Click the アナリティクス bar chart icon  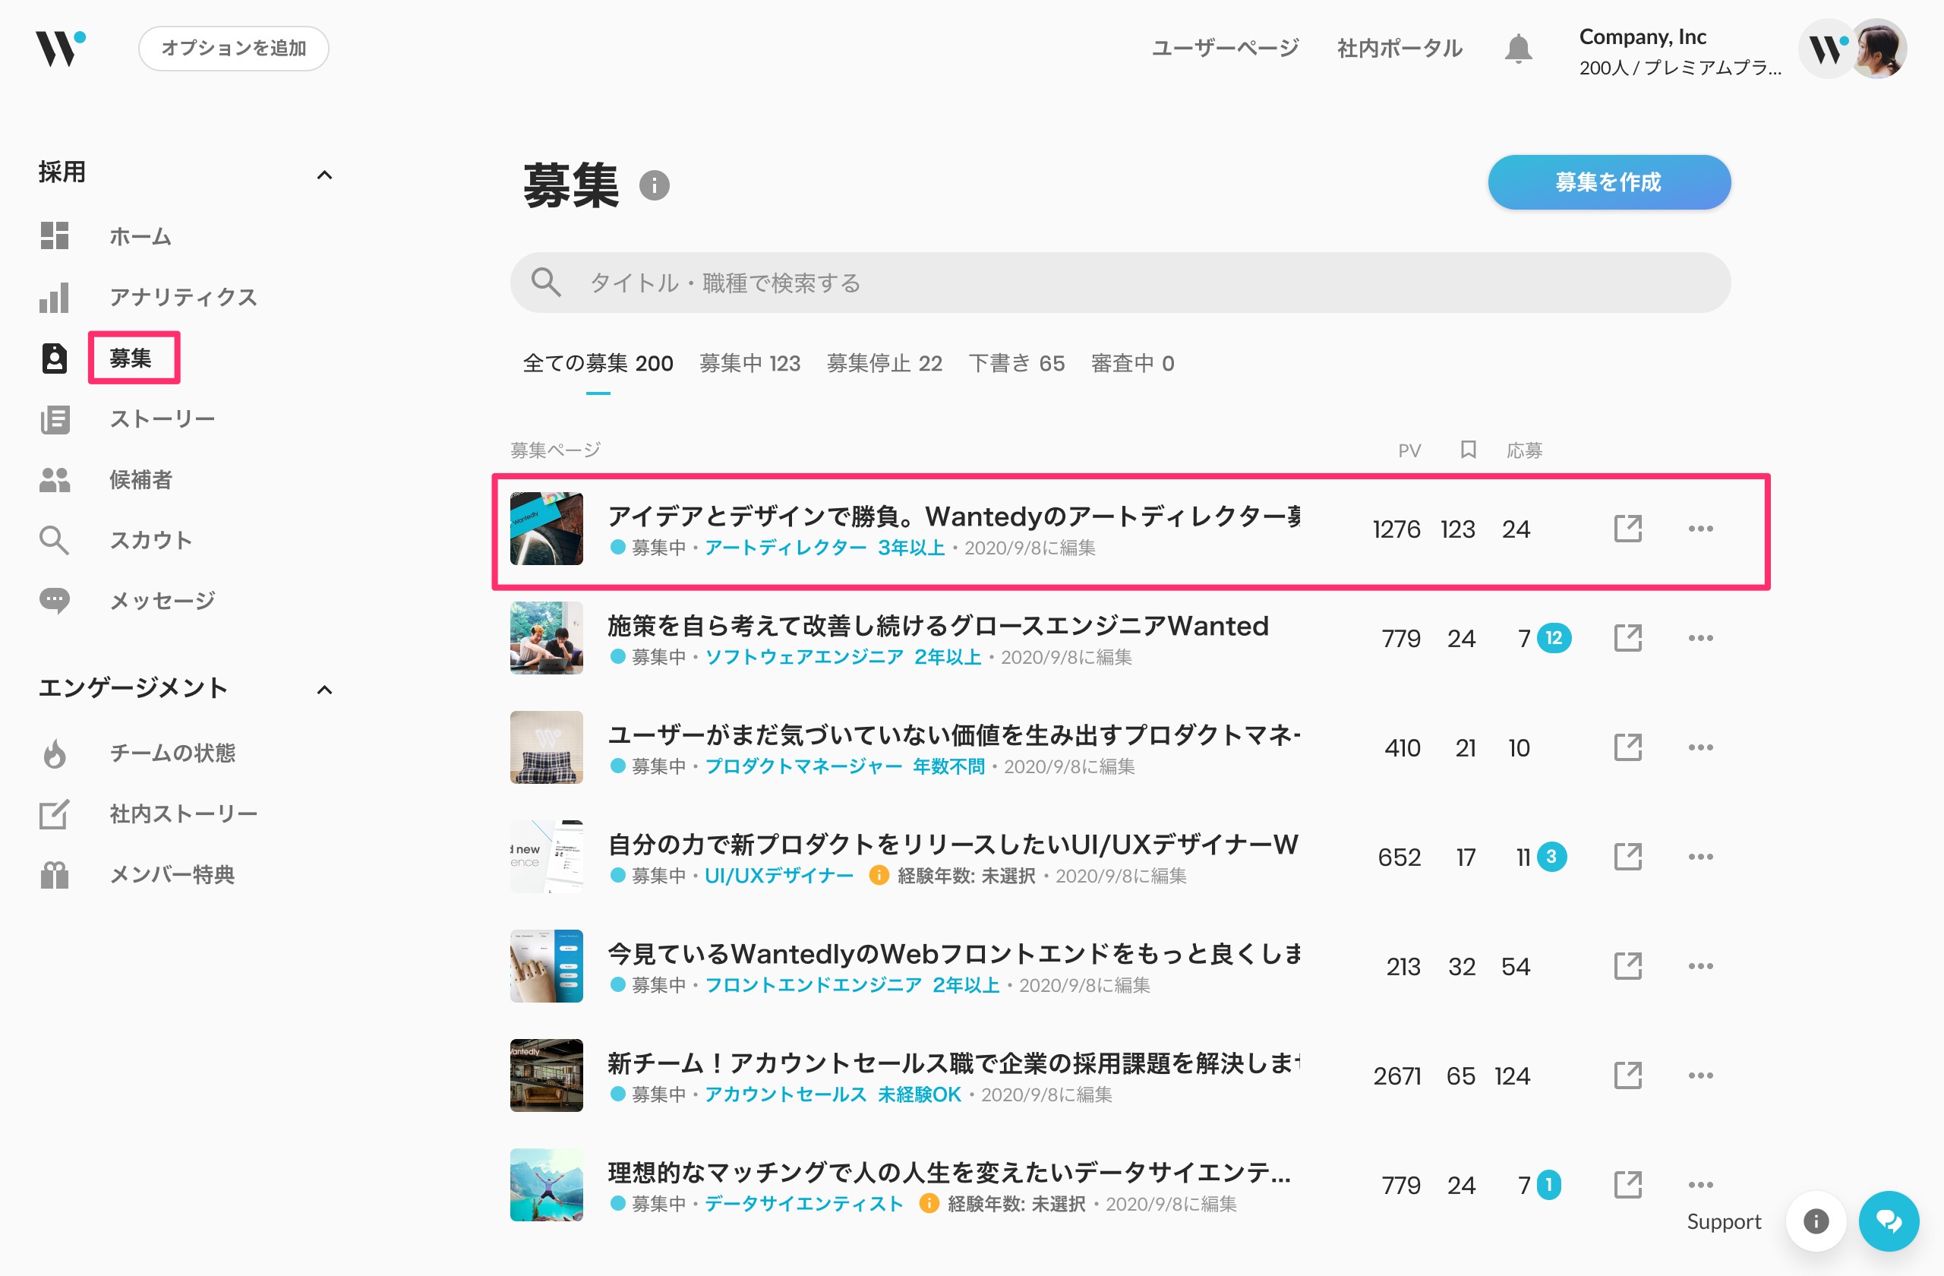pyautogui.click(x=54, y=297)
